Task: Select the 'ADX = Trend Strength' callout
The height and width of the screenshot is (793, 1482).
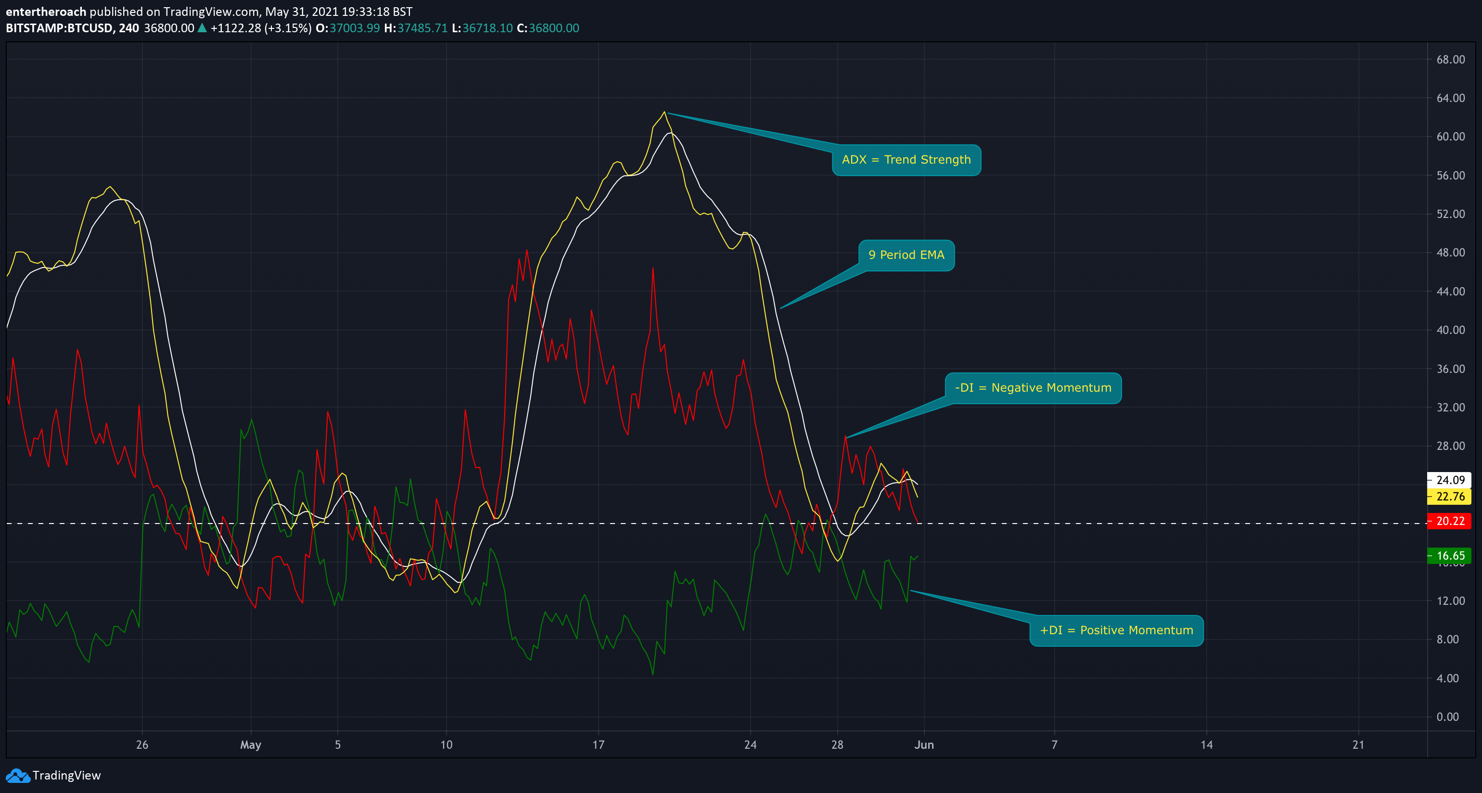Action: coord(906,160)
